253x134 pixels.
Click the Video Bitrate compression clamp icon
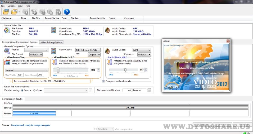click(55, 62)
